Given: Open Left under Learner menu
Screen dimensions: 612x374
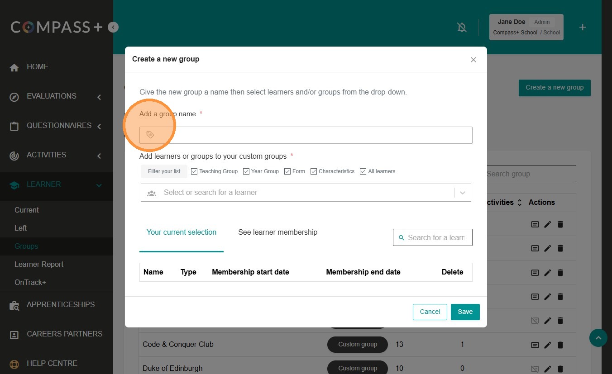Looking at the screenshot, I should click(x=21, y=228).
